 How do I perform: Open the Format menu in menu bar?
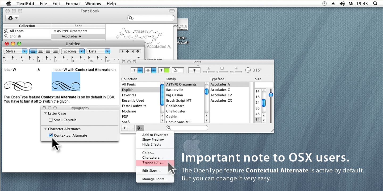73,3
